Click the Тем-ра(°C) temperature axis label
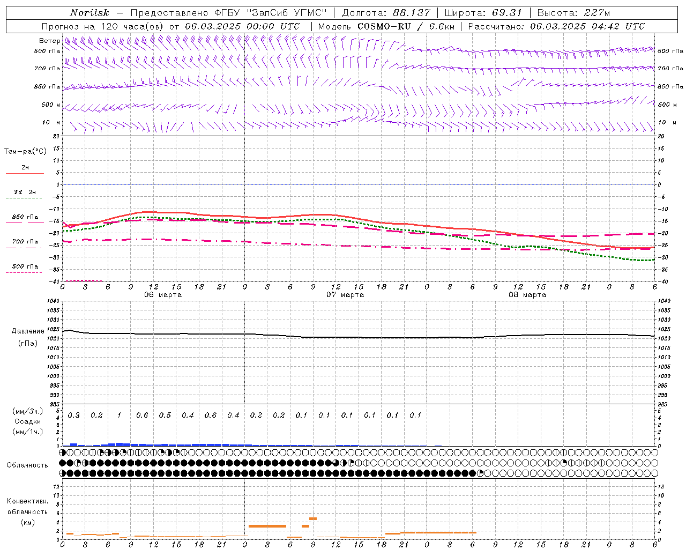 coord(25,152)
